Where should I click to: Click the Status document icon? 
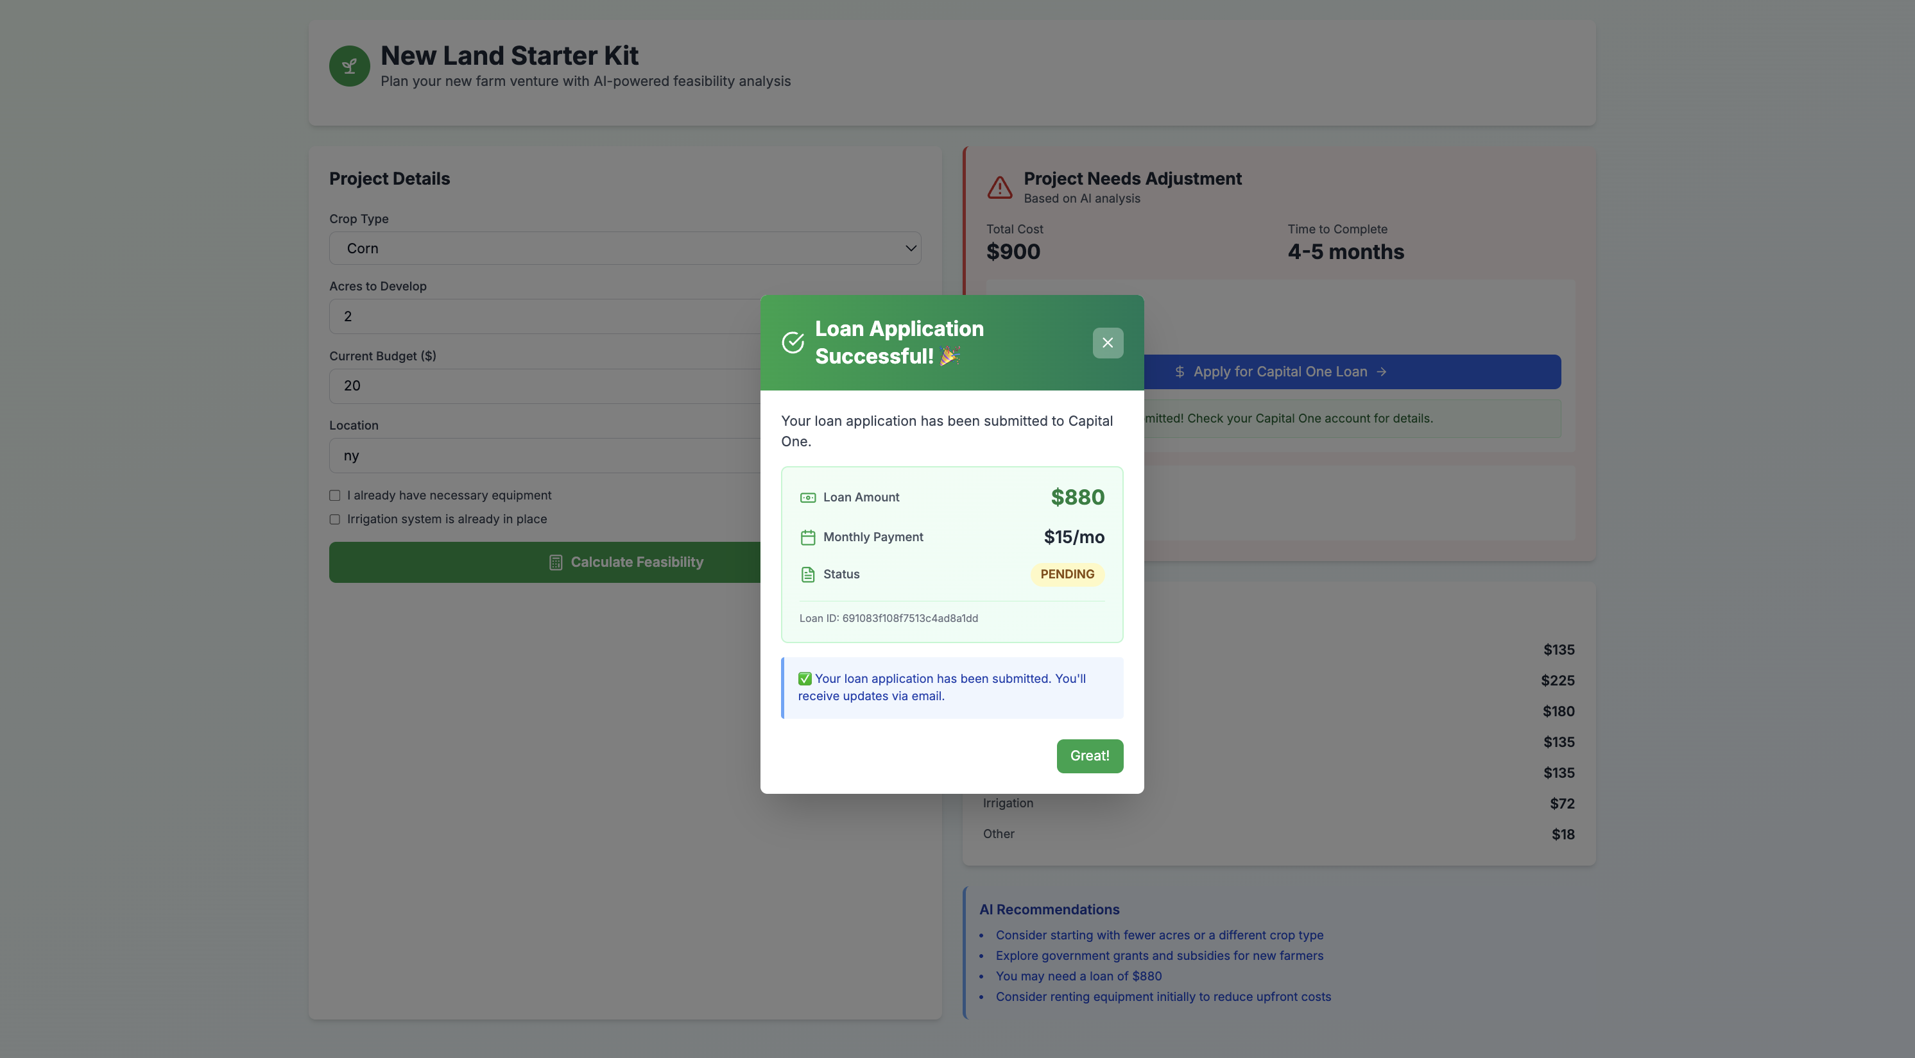click(x=807, y=575)
